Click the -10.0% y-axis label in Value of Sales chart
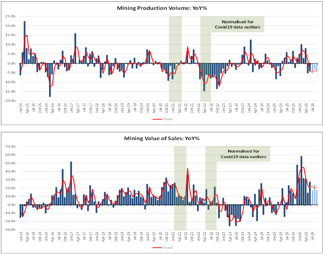The height and width of the screenshot is (254, 324). pos(10,213)
